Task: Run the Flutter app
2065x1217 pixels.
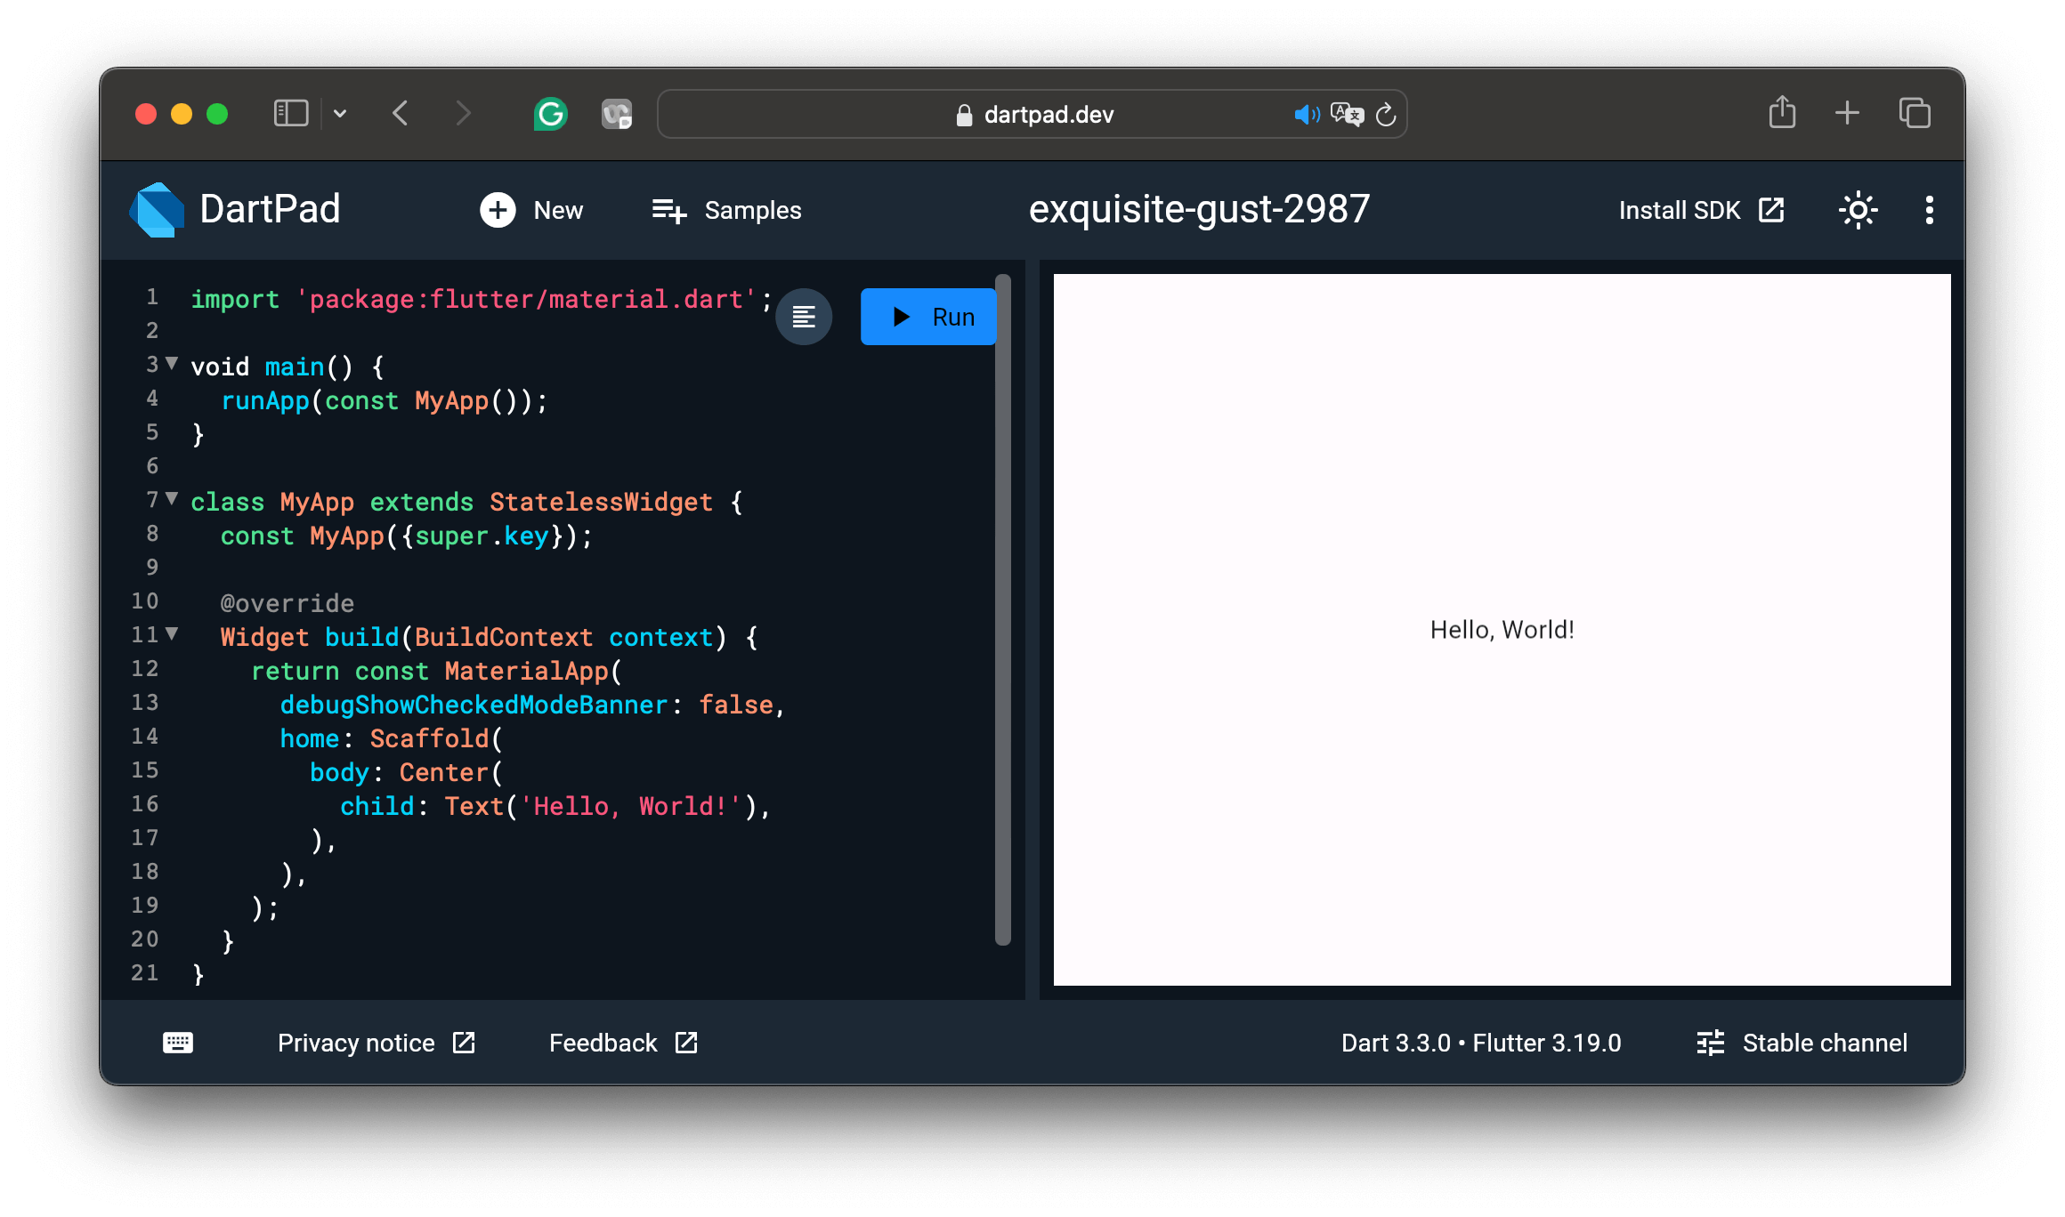Action: click(928, 316)
